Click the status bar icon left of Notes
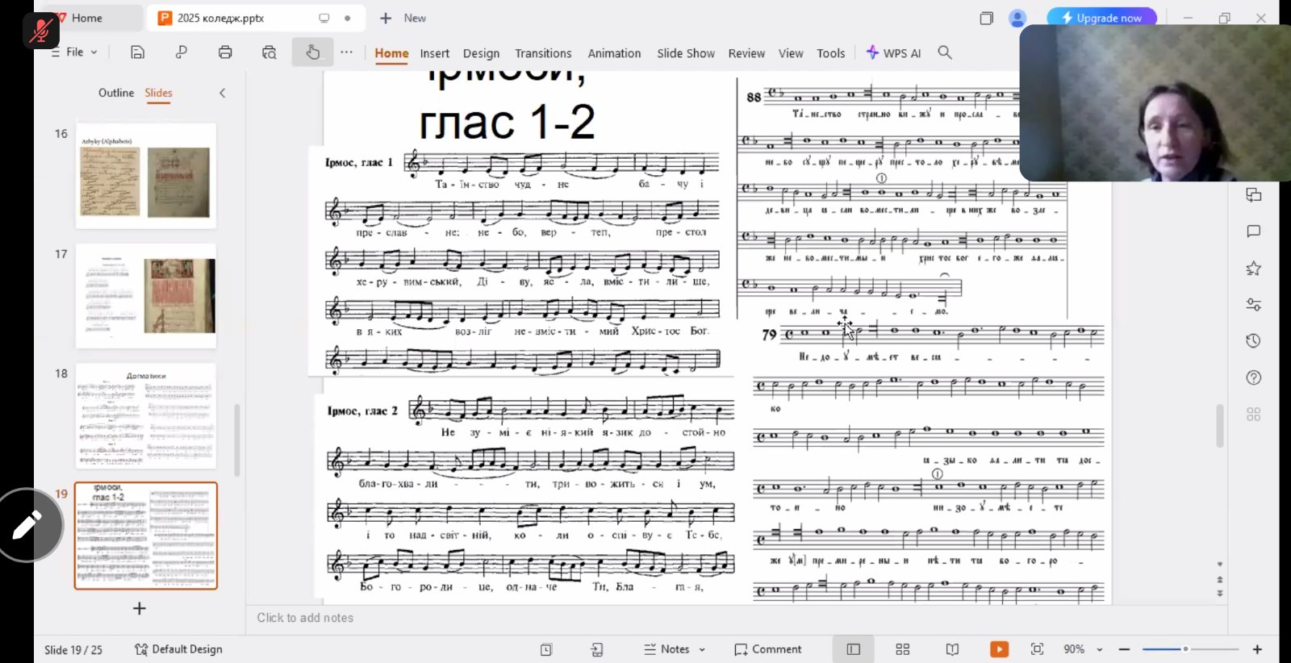Image resolution: width=1291 pixels, height=663 pixels. click(x=596, y=649)
